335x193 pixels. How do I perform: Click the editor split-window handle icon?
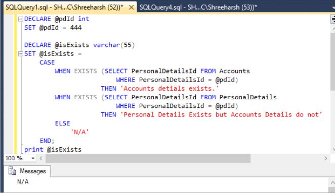333,19
